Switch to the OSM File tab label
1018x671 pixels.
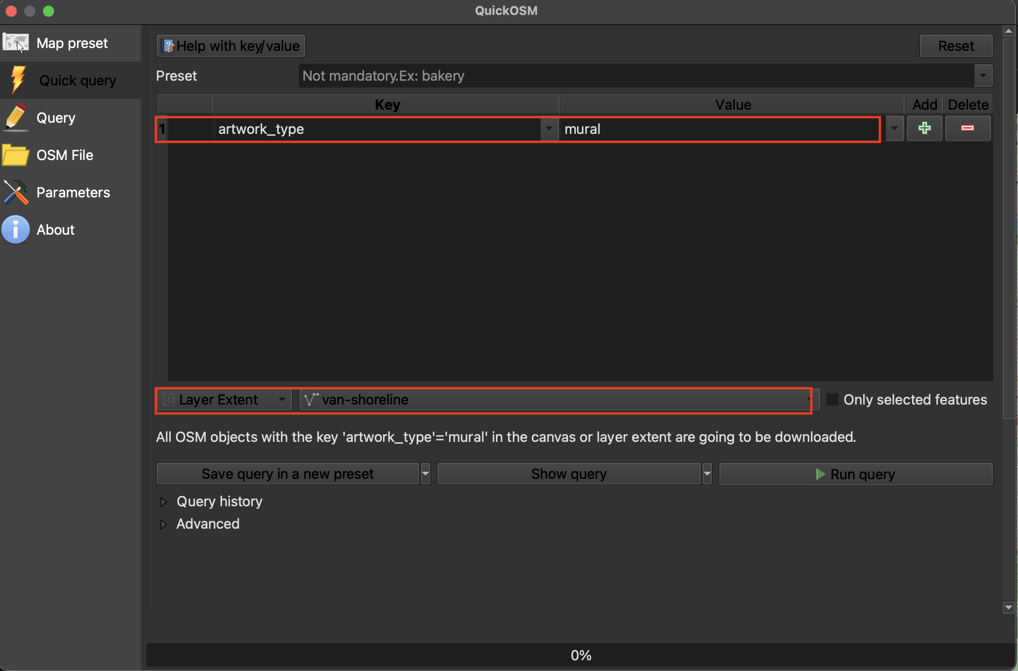point(65,155)
